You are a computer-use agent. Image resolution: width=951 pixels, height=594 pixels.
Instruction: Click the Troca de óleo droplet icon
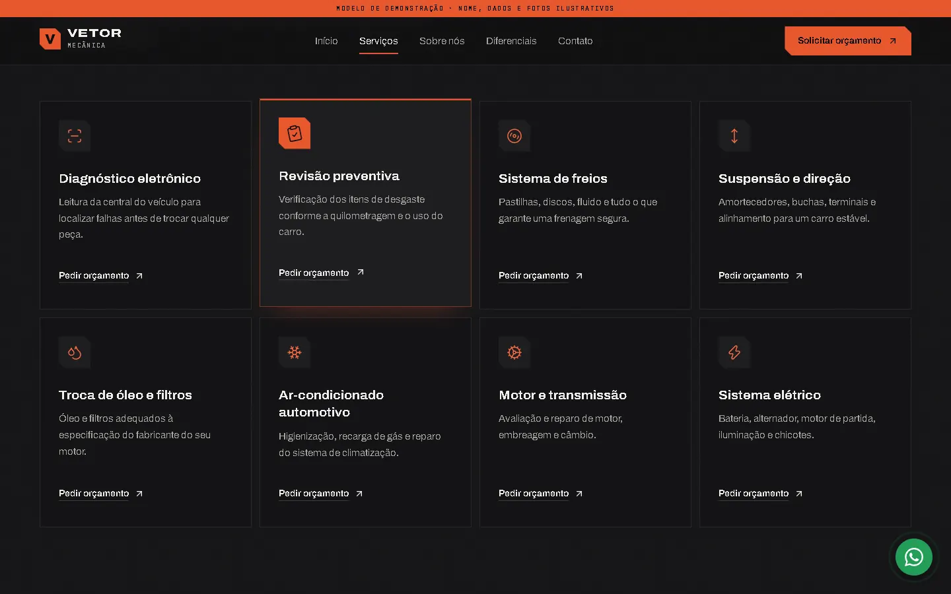tap(75, 352)
